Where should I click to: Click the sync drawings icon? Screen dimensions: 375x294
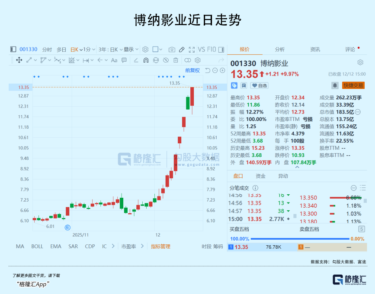(156, 60)
